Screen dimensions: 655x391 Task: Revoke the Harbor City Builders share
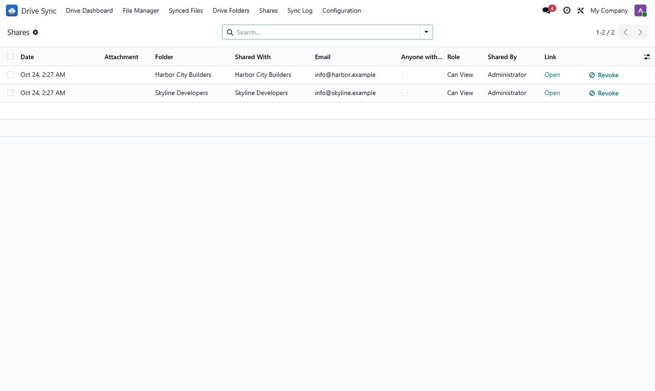[x=604, y=75]
